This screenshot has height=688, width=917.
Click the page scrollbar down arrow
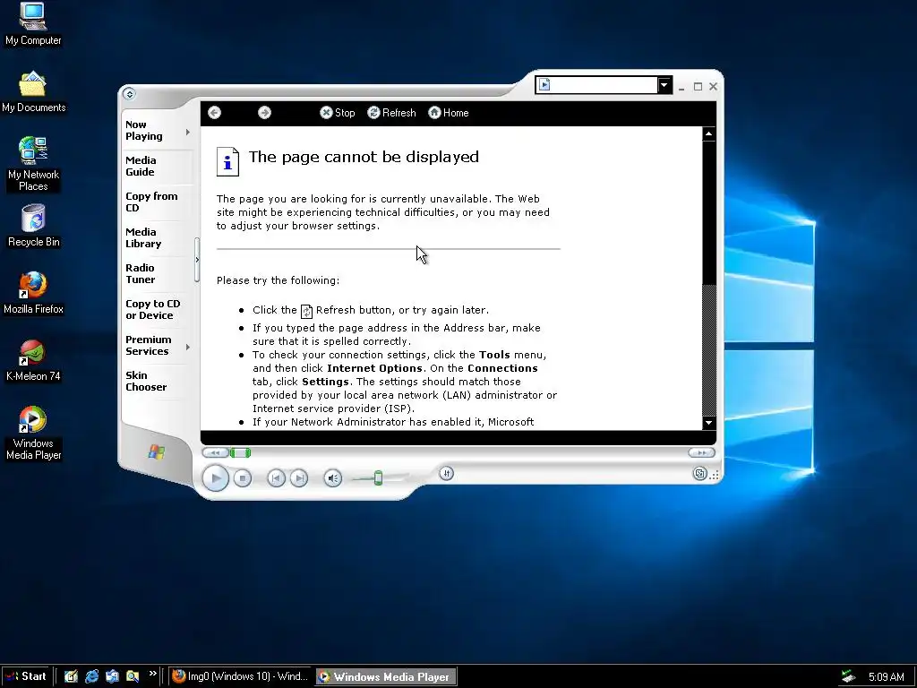(709, 423)
